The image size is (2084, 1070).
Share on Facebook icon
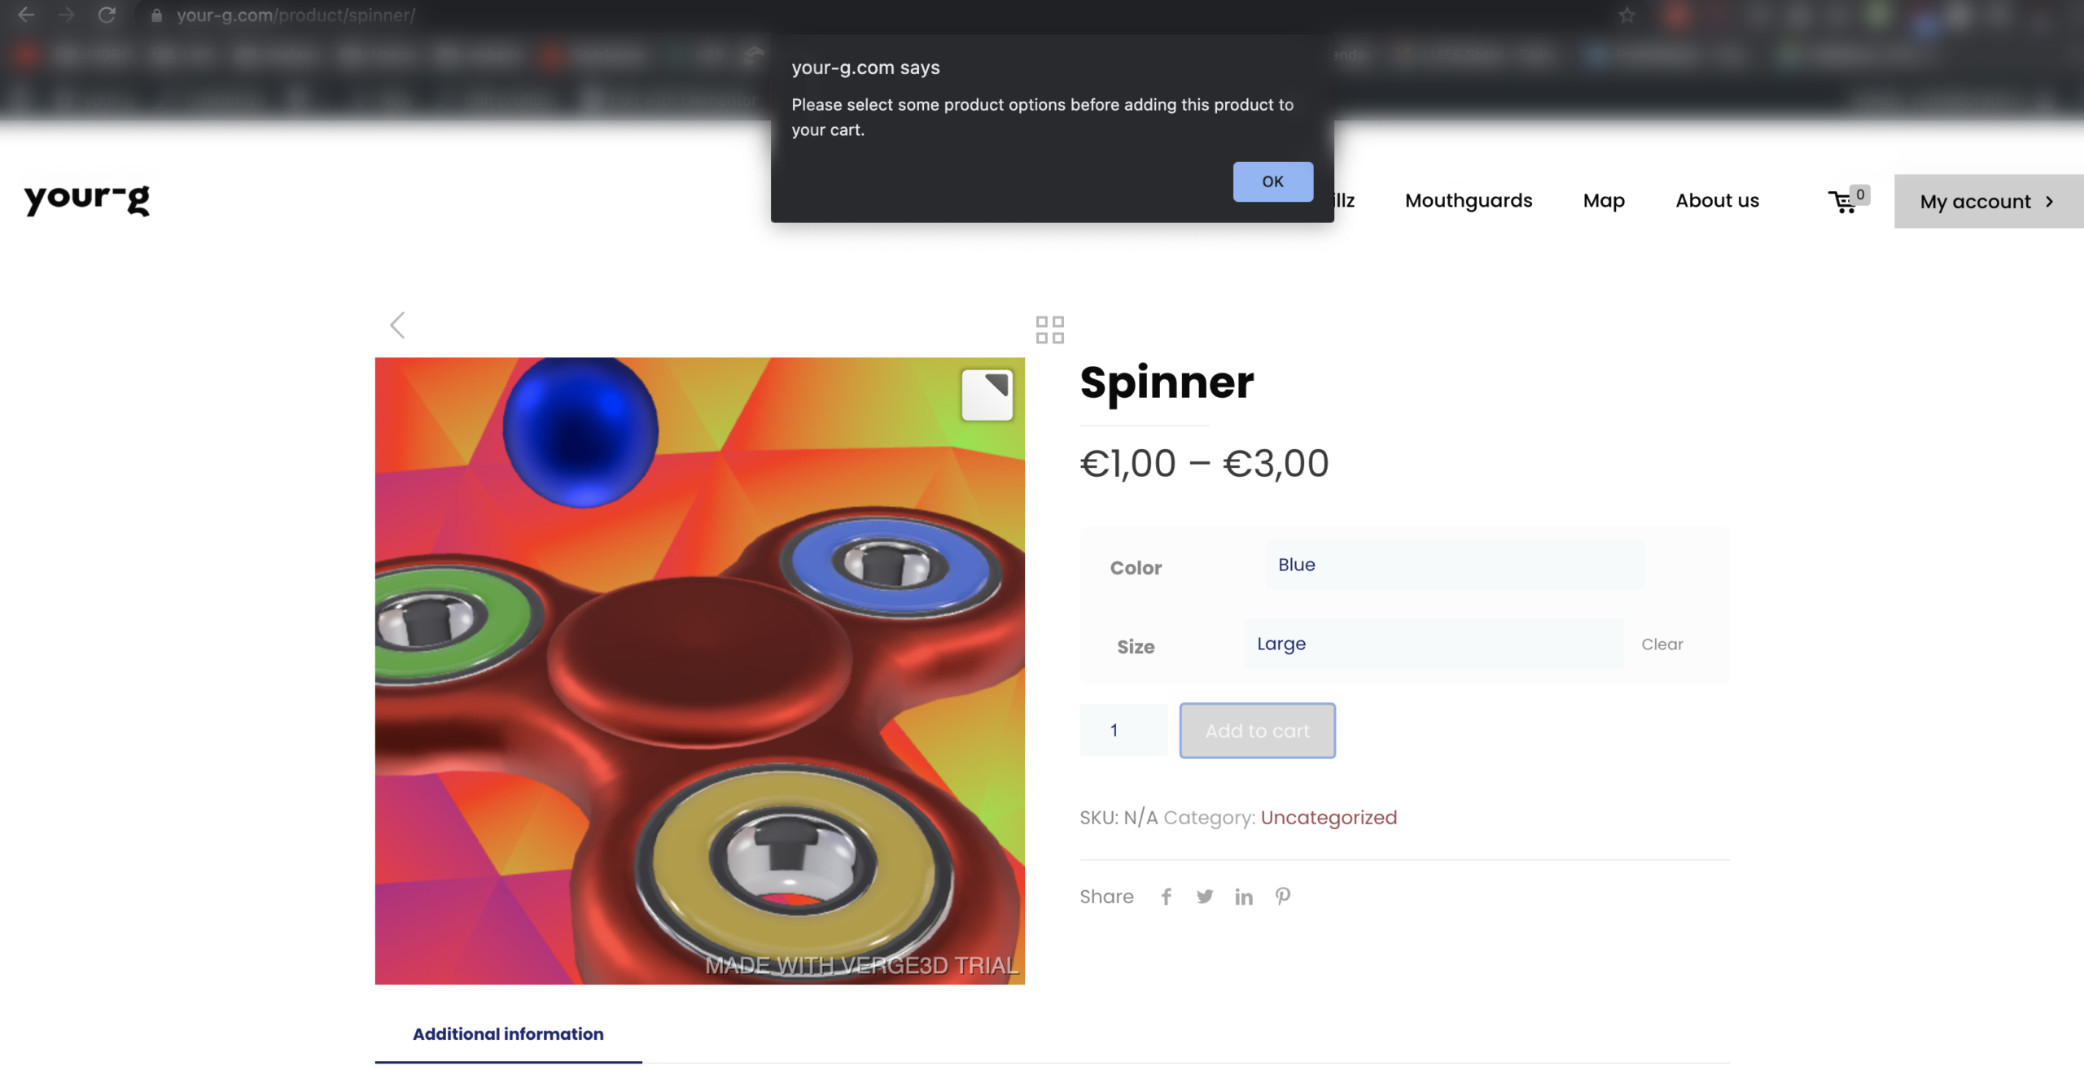point(1166,897)
